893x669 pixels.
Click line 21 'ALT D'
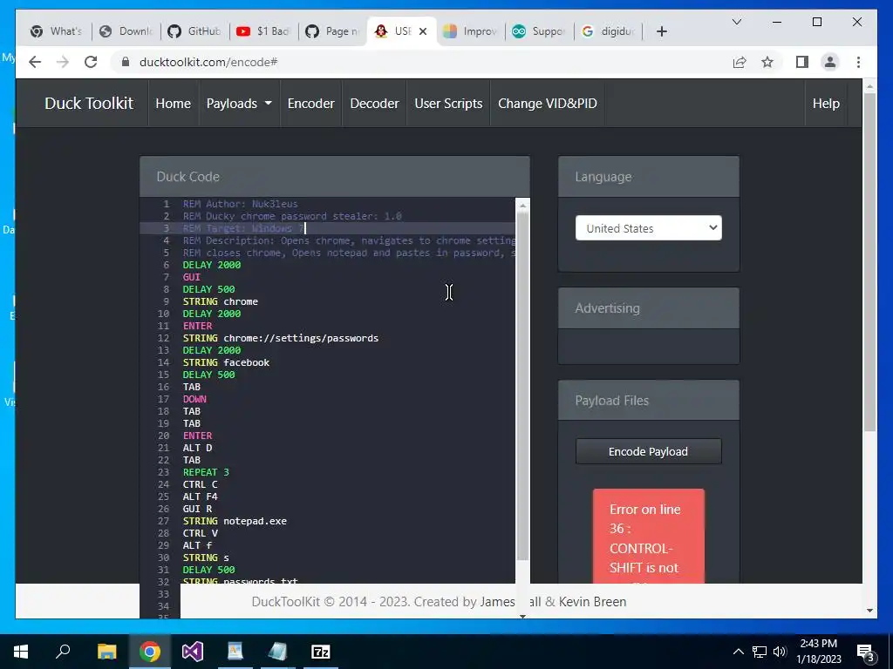pyautogui.click(x=197, y=448)
